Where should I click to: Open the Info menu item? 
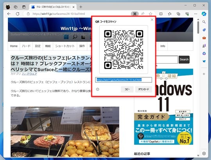point(163,46)
